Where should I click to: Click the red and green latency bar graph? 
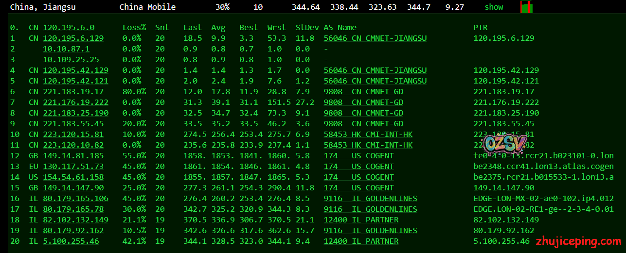[526, 7]
